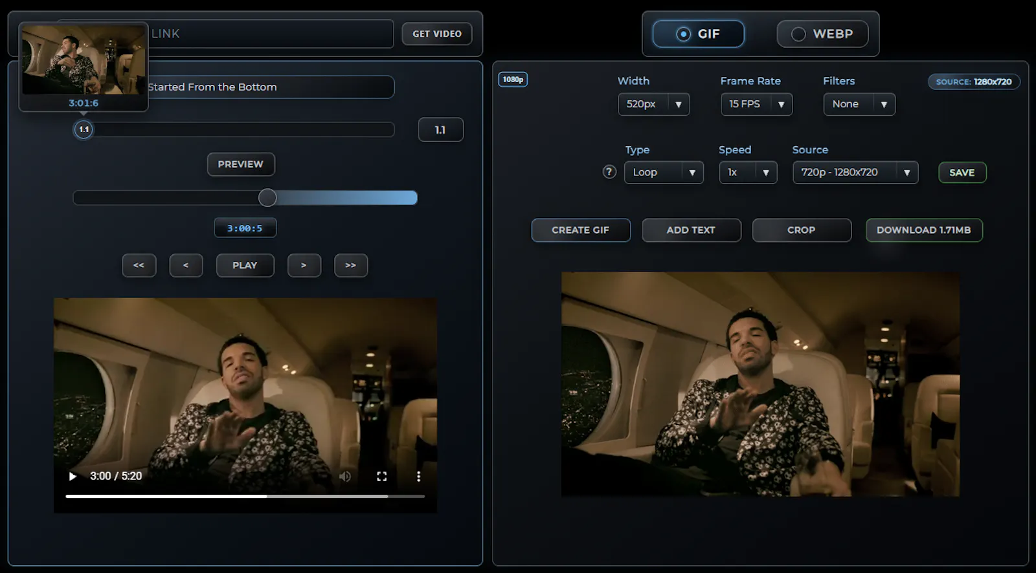Image resolution: width=1036 pixels, height=573 pixels.
Task: Select the GIF format radio button
Action: point(698,34)
